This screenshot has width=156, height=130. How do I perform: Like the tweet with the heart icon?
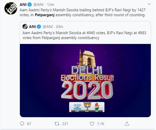92,124
